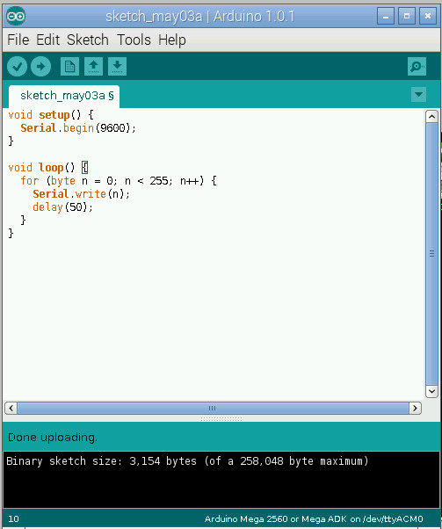The image size is (442, 529).
Task: Click line number 10 in status bar
Action: [13, 518]
